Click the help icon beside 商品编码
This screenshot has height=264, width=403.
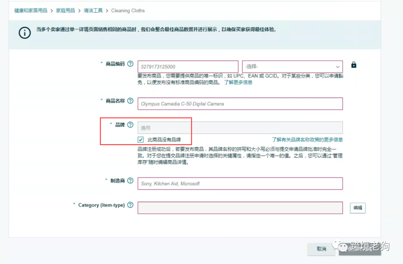click(x=130, y=64)
